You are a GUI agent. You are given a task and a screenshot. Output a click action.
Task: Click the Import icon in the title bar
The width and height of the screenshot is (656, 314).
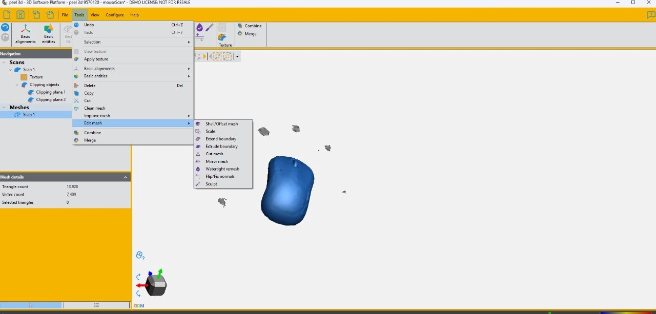tap(35, 14)
